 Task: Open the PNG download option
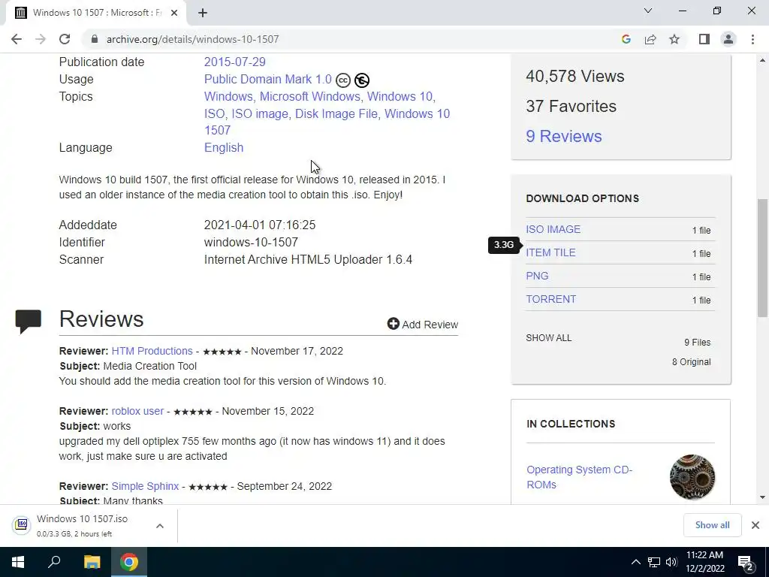[x=537, y=276]
